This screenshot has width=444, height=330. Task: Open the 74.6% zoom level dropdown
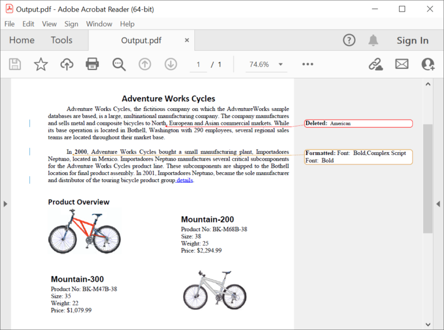(x=266, y=64)
